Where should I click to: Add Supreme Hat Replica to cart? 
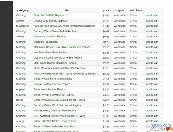tap(152, 42)
